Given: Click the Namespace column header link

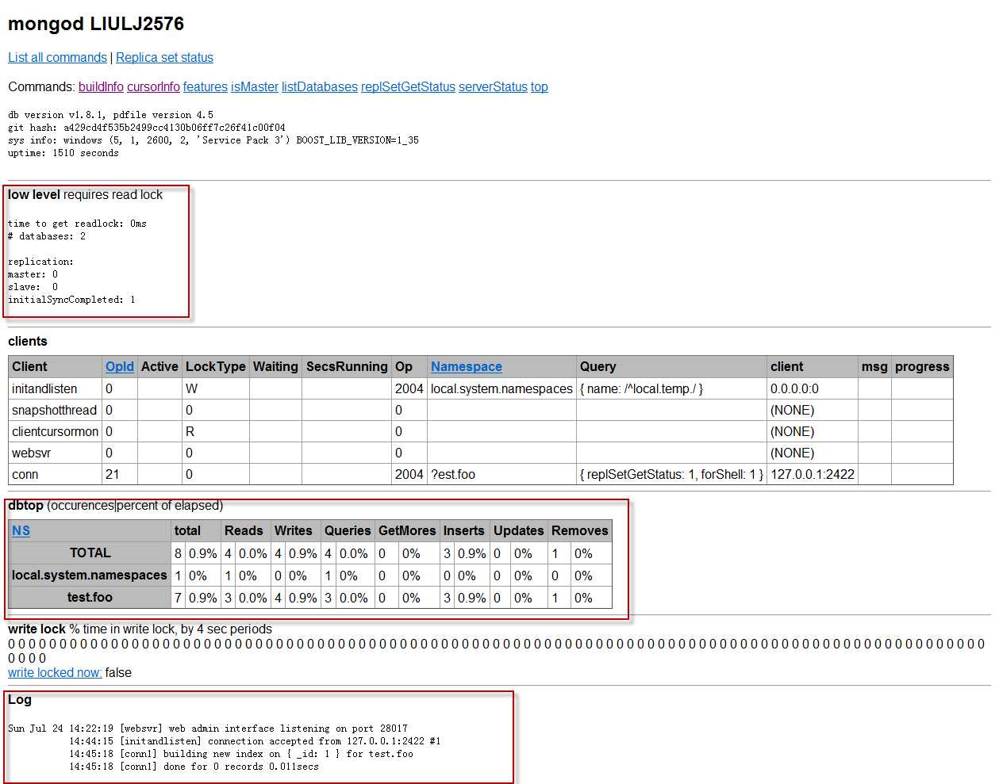Looking at the screenshot, I should click(x=467, y=366).
